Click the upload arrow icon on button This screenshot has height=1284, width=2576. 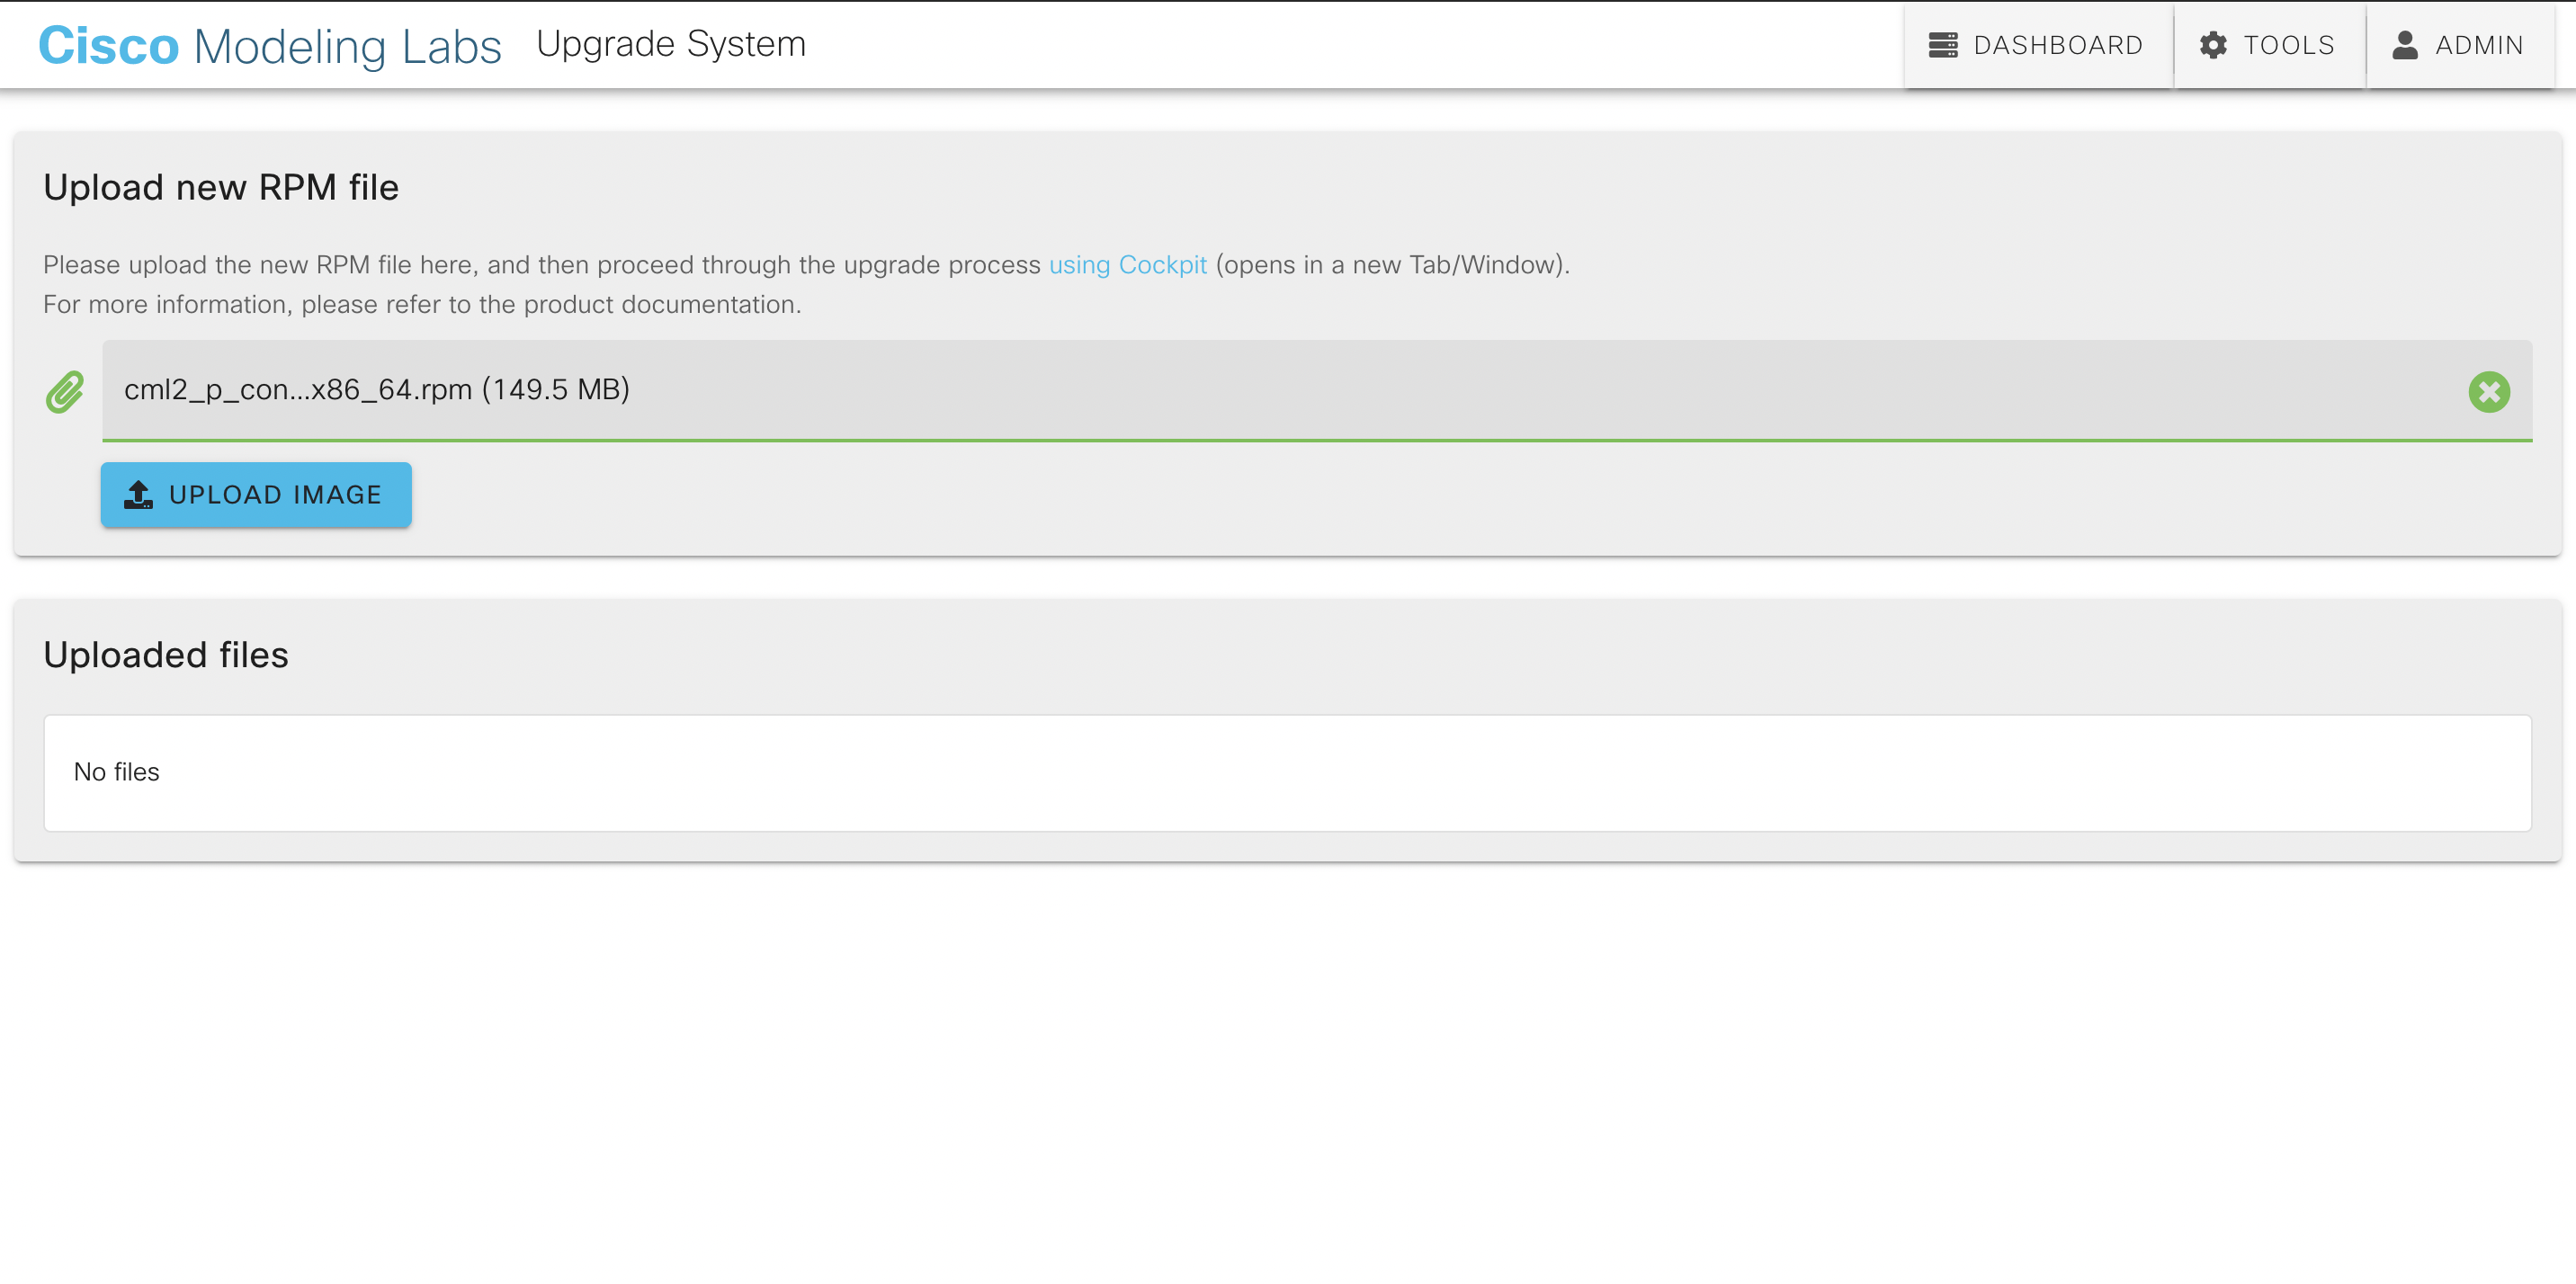click(x=138, y=495)
